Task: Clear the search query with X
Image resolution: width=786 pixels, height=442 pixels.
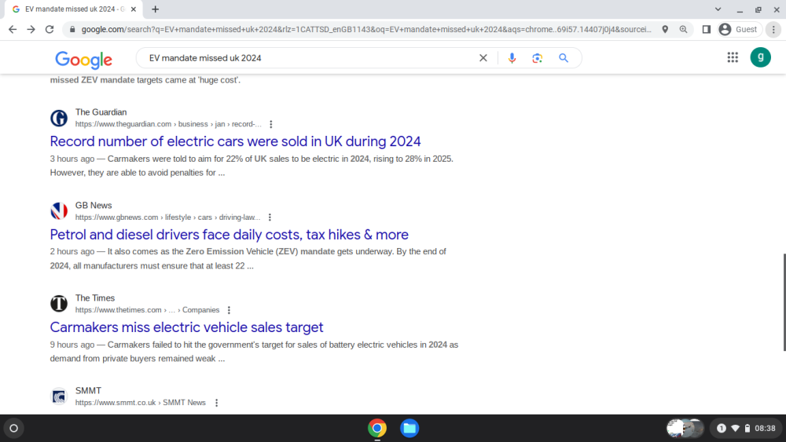Action: pyautogui.click(x=483, y=58)
